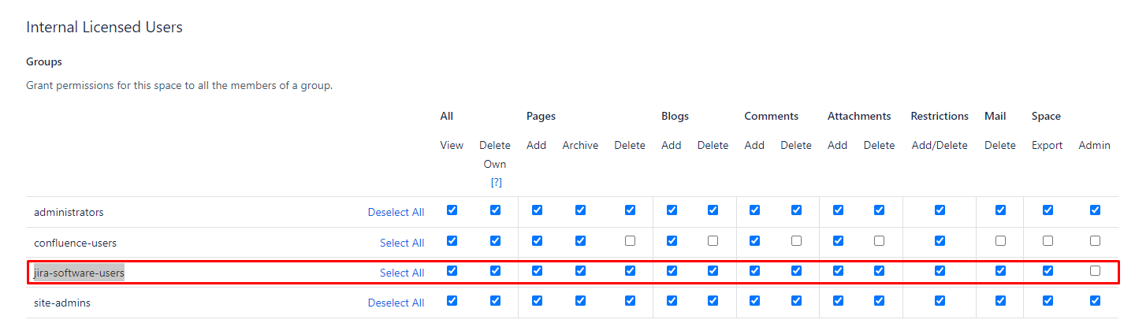Uncheck Space Export for site-admins

(1048, 301)
